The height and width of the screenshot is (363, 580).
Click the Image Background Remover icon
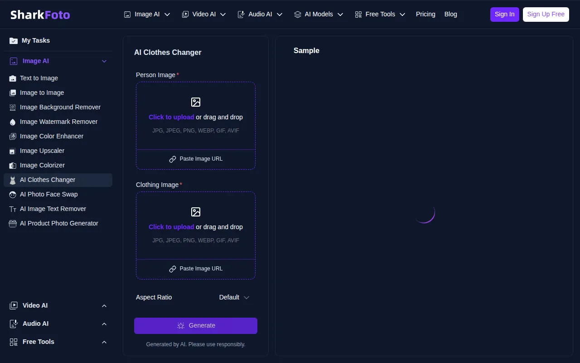pyautogui.click(x=13, y=108)
